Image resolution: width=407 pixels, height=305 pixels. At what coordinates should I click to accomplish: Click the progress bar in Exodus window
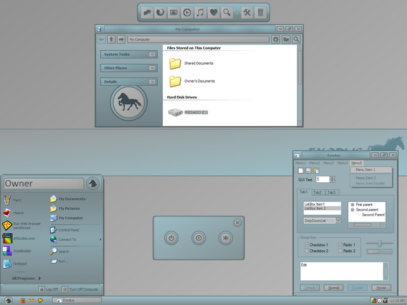click(x=380, y=252)
